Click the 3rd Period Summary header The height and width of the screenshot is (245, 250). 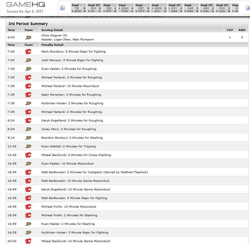[28, 24]
